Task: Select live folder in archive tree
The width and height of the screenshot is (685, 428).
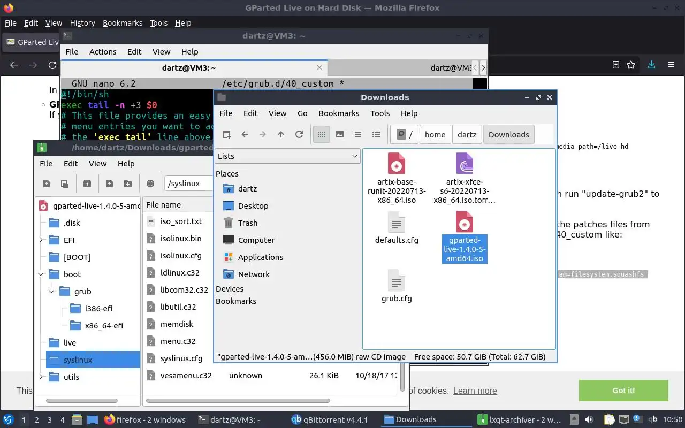Action: (x=70, y=342)
